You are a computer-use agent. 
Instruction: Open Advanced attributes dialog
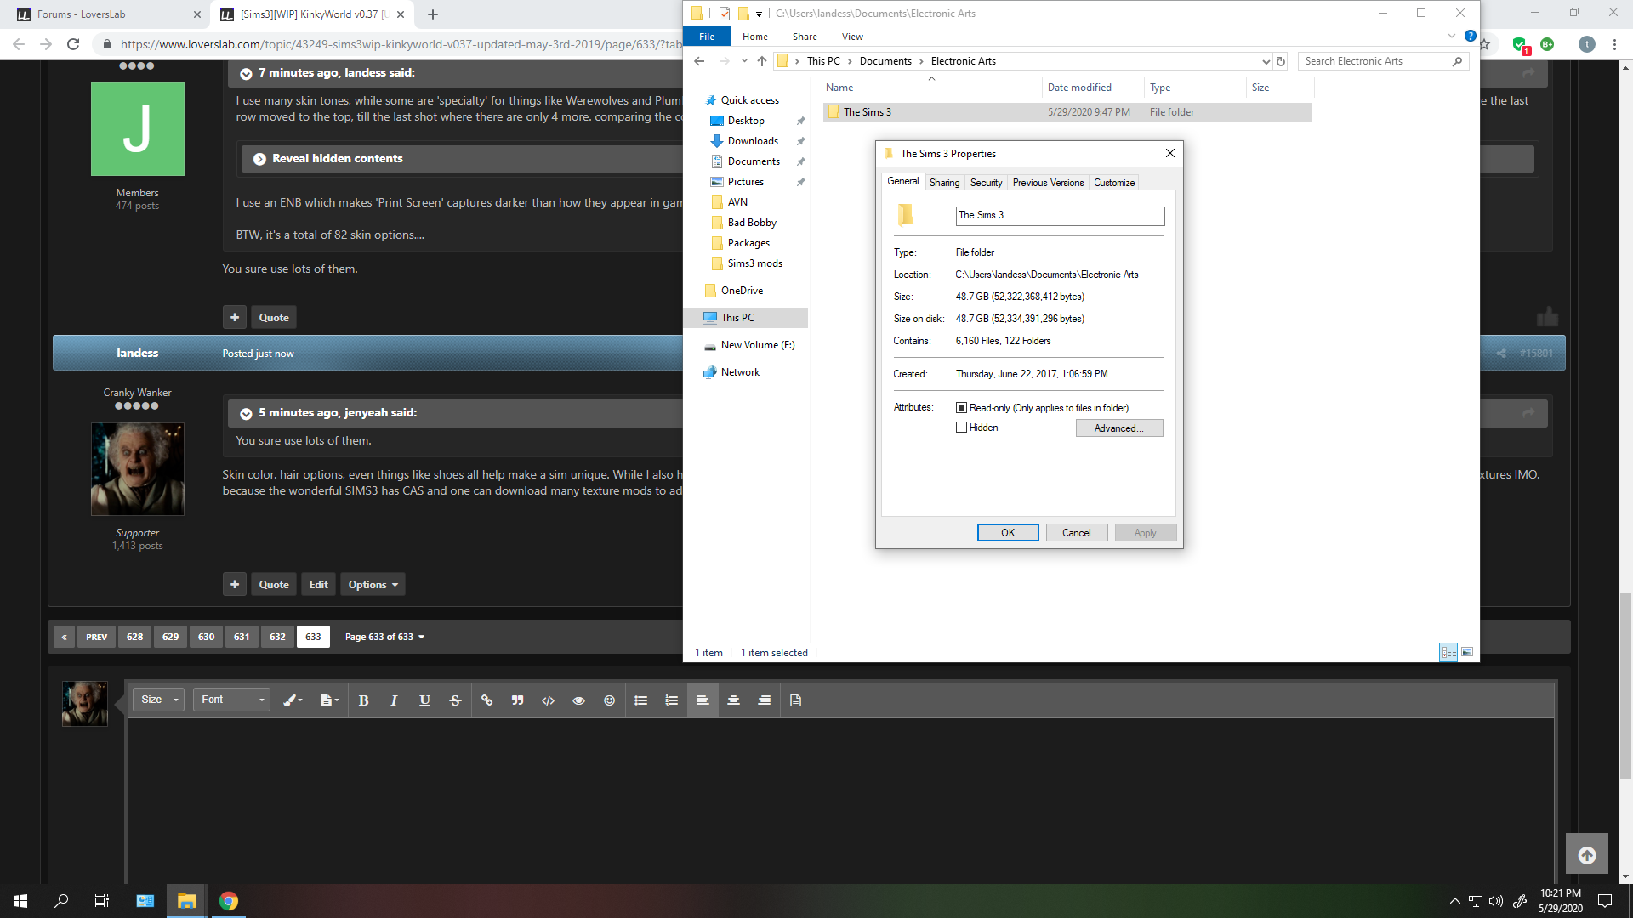1119,428
